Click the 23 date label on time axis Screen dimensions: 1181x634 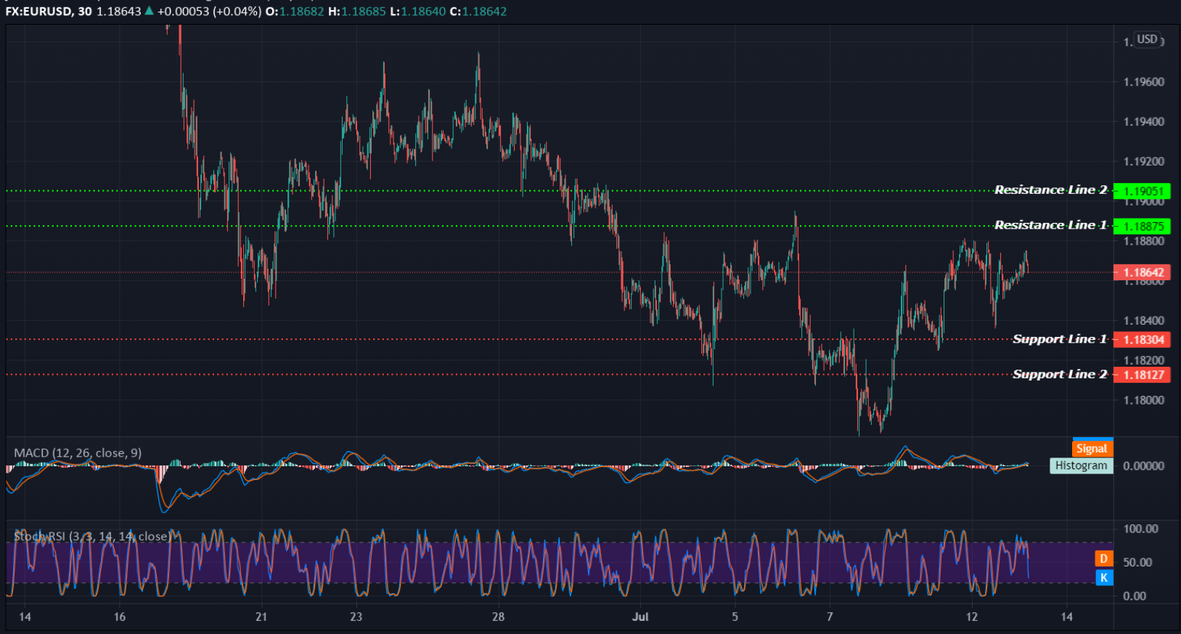tap(356, 617)
